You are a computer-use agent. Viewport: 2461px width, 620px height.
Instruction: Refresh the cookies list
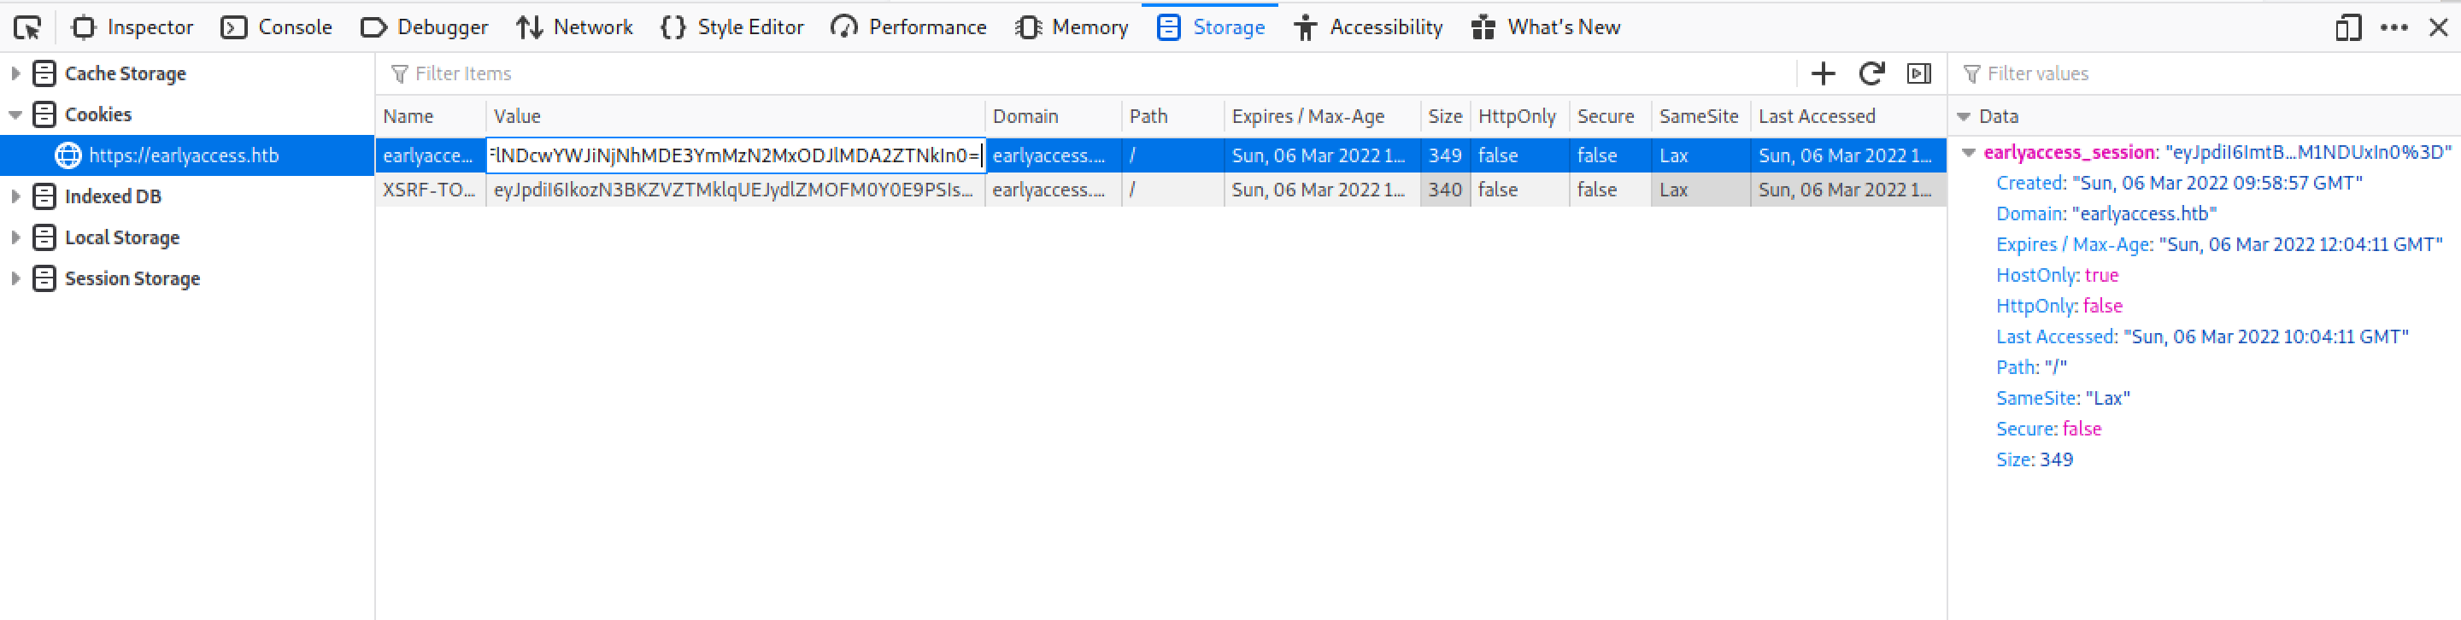pos(1871,73)
